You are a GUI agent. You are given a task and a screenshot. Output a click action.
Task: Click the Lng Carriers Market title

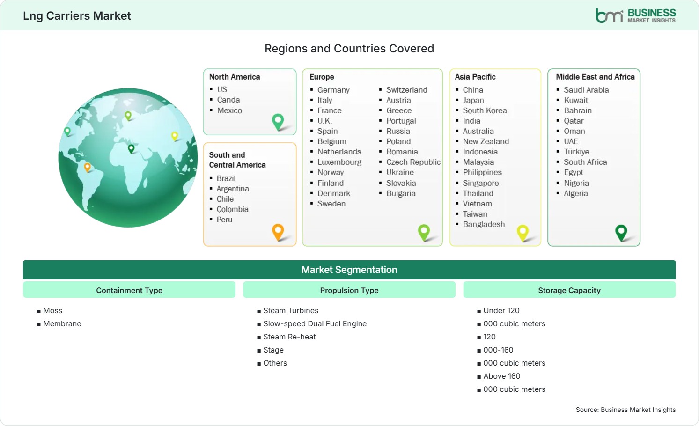tap(77, 15)
